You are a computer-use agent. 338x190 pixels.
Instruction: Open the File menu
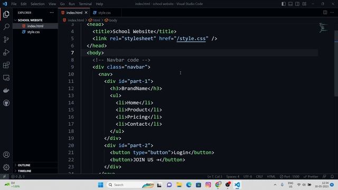click(14, 4)
